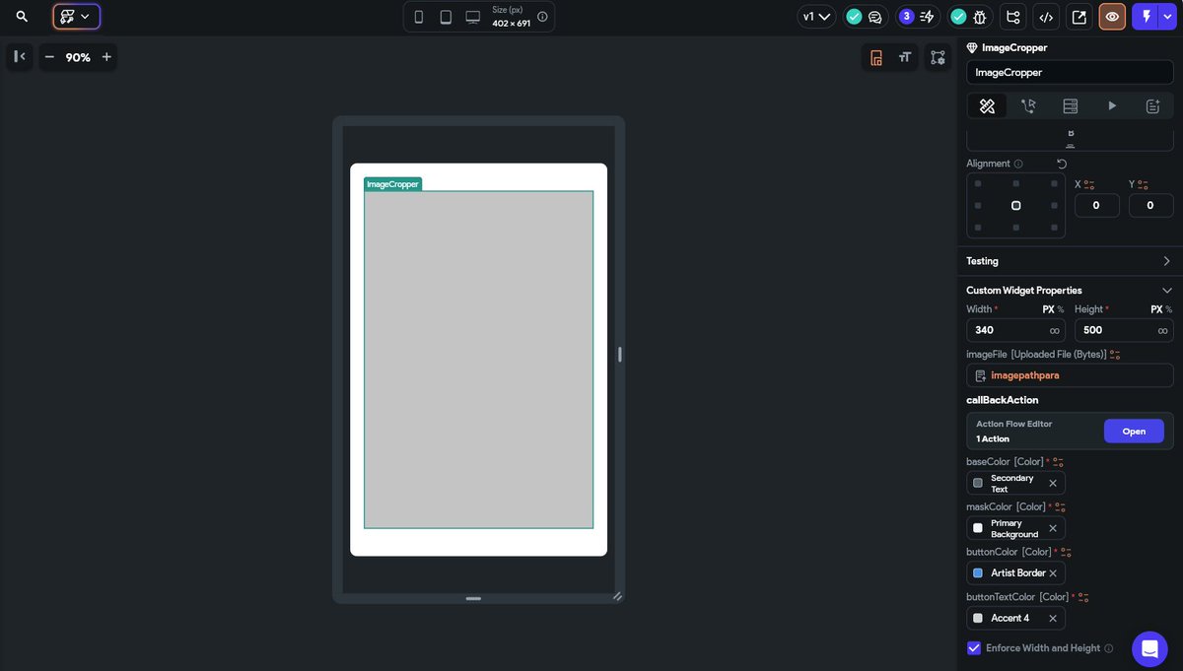
Task: Uncheck Enforce Width and Height checkbox
Action: point(974,648)
